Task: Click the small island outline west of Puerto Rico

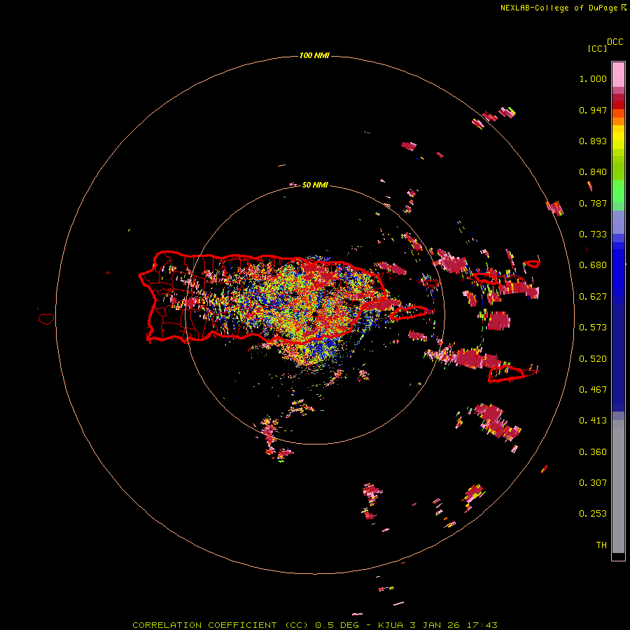Action: click(x=46, y=319)
